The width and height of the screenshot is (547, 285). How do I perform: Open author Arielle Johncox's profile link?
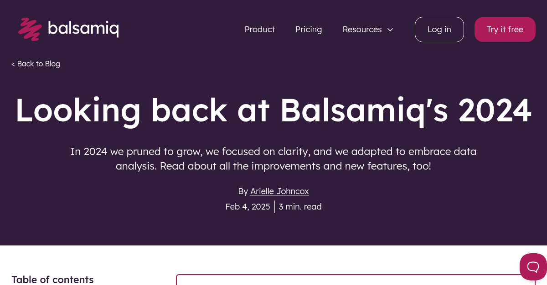pyautogui.click(x=279, y=191)
